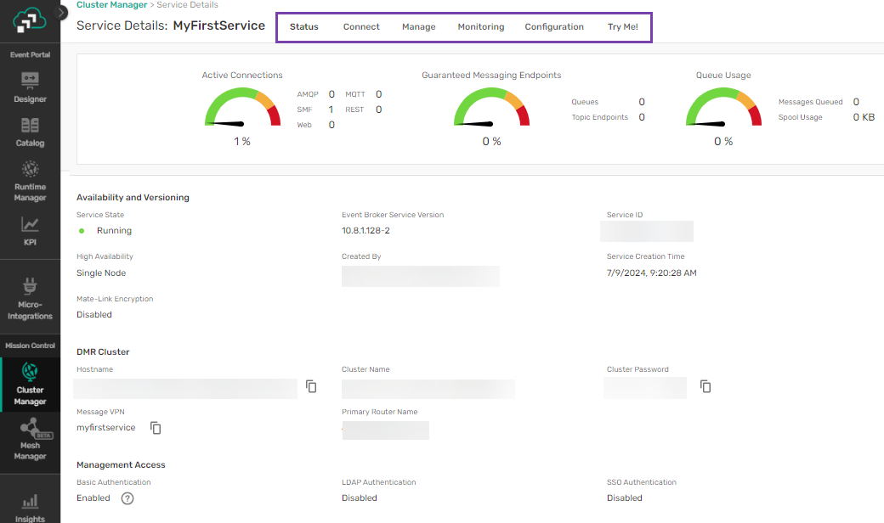Select the Try Me! tab
884x523 pixels.
pos(622,27)
